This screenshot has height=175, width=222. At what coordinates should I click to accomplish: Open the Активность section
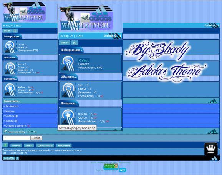point(12,106)
